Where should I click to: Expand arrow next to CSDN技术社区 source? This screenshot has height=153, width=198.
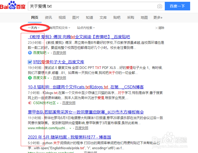pos(58,103)
